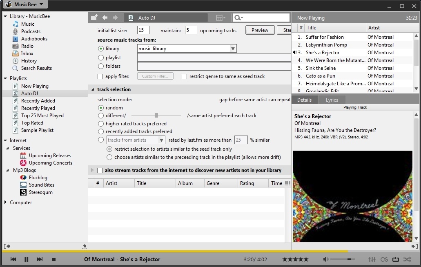Viewport: 421px width, 267px height.
Task: Select playlist as music source
Action: [x=101, y=58]
